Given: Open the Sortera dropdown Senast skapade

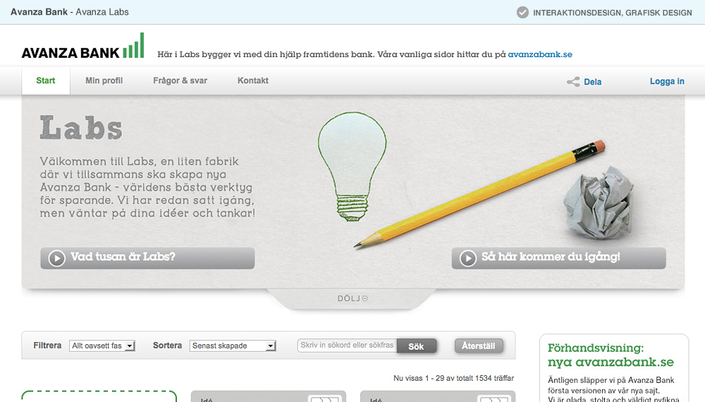Looking at the screenshot, I should tap(233, 346).
